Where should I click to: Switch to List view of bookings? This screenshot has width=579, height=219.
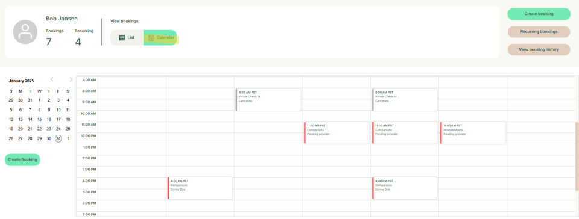point(127,37)
